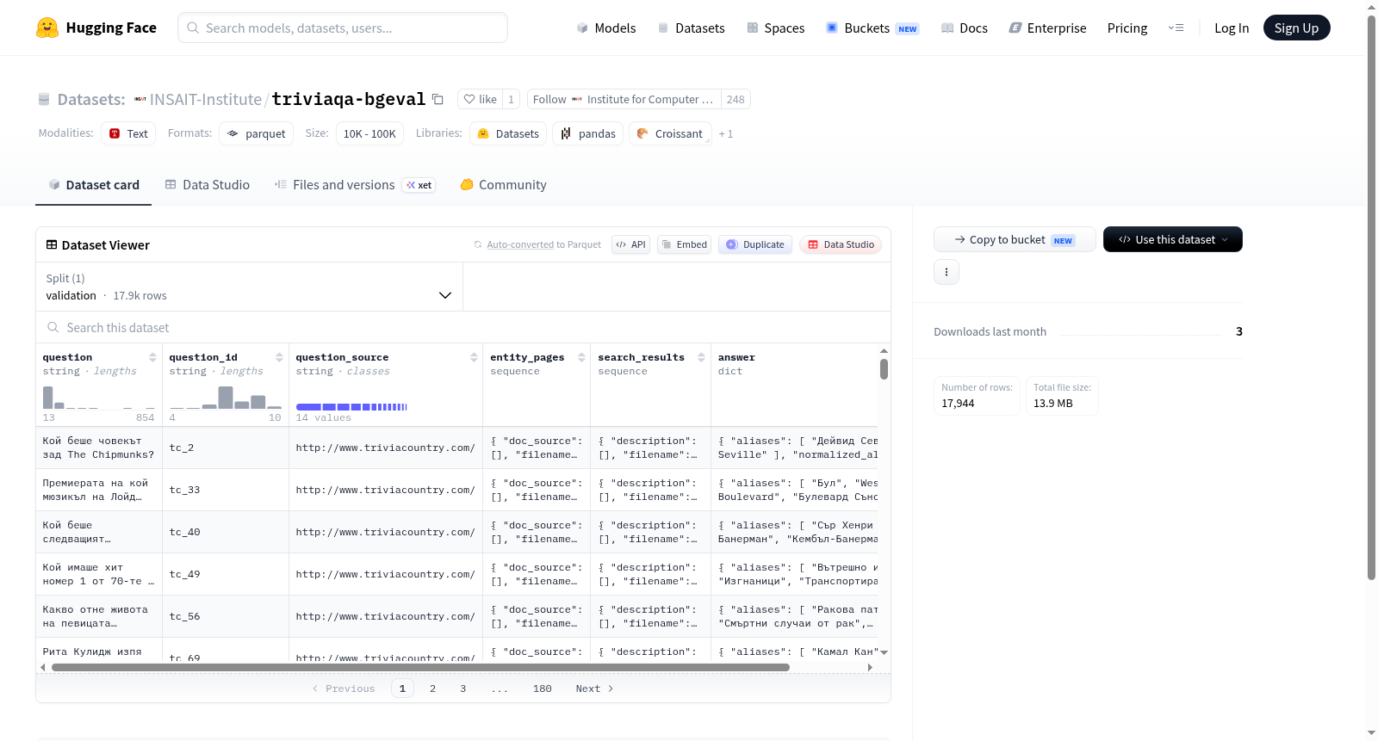Sort the search_results column
The image size is (1378, 741).
tap(701, 357)
